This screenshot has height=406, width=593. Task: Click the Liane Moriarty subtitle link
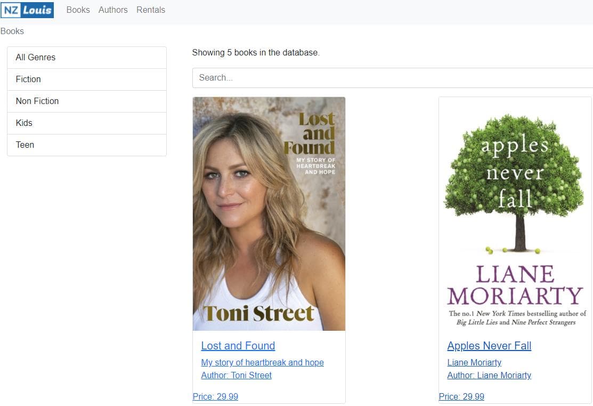[474, 362]
